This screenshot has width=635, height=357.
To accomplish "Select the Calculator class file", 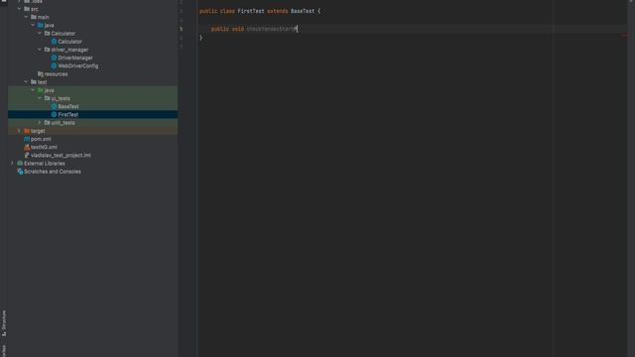I will pos(69,42).
